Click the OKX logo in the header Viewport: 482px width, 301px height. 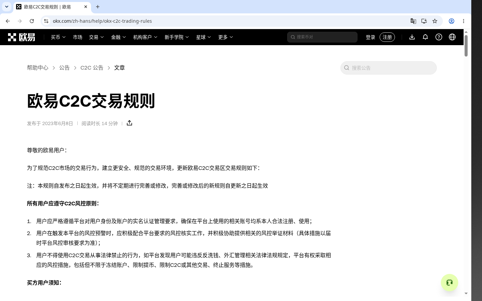tap(21, 37)
